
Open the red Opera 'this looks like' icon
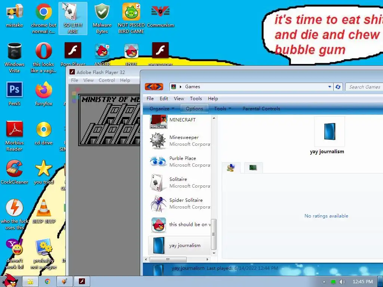(43, 58)
